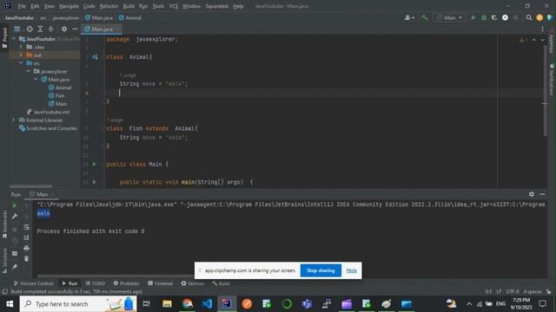This screenshot has width=556, height=312.
Task: Collapse the Main.java node in project tree
Action: [x=36, y=79]
